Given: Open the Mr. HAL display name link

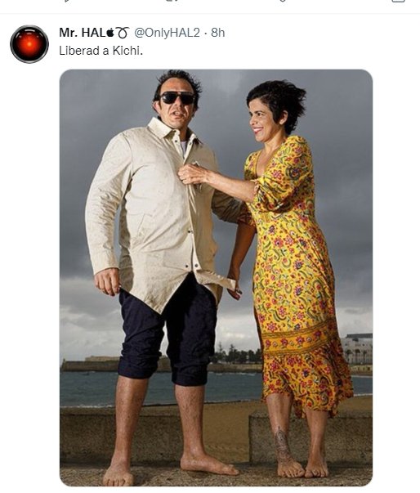Looking at the screenshot, I should (83, 33).
